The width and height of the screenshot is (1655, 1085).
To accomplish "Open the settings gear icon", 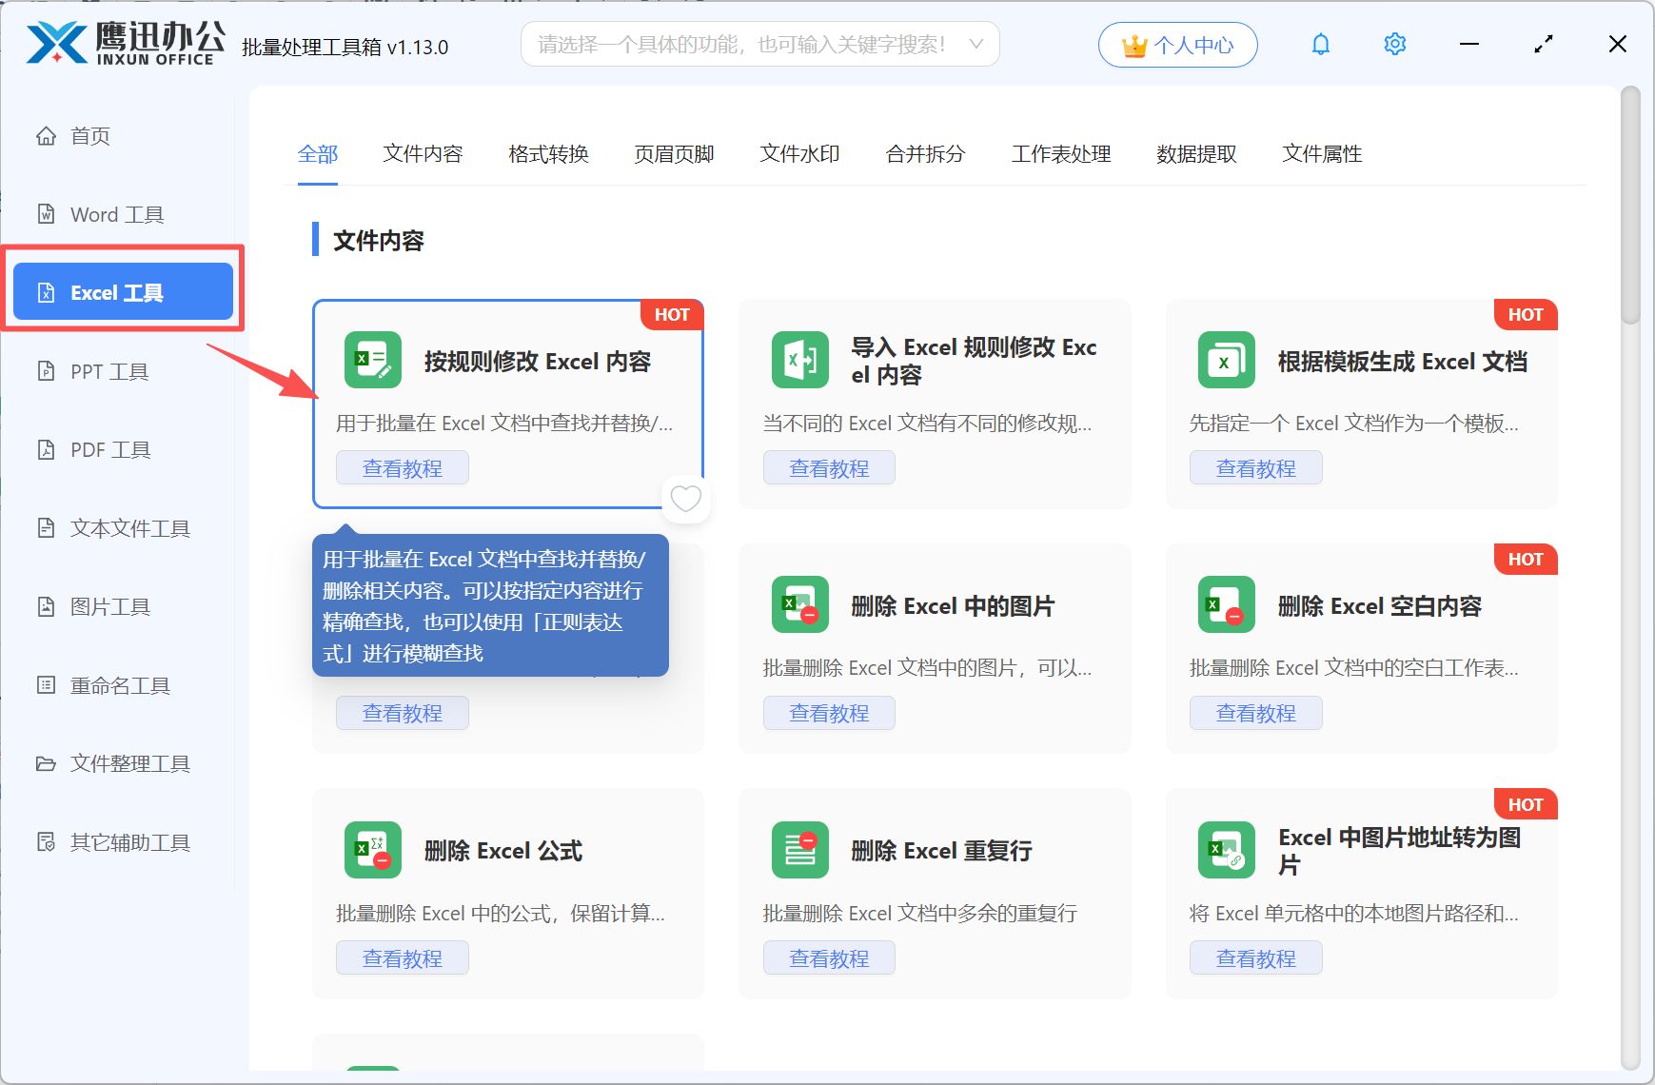I will tap(1395, 43).
